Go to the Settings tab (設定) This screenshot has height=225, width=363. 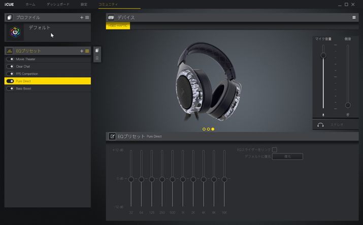(84, 4)
